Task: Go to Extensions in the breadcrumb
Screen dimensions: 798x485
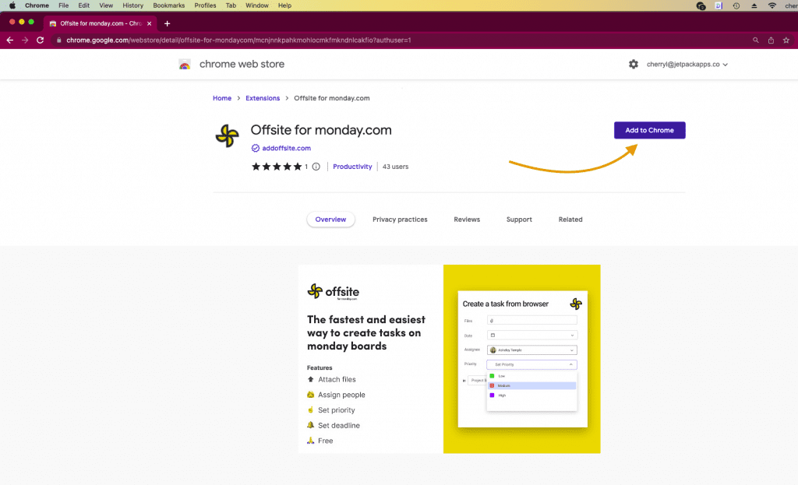Action: [263, 98]
